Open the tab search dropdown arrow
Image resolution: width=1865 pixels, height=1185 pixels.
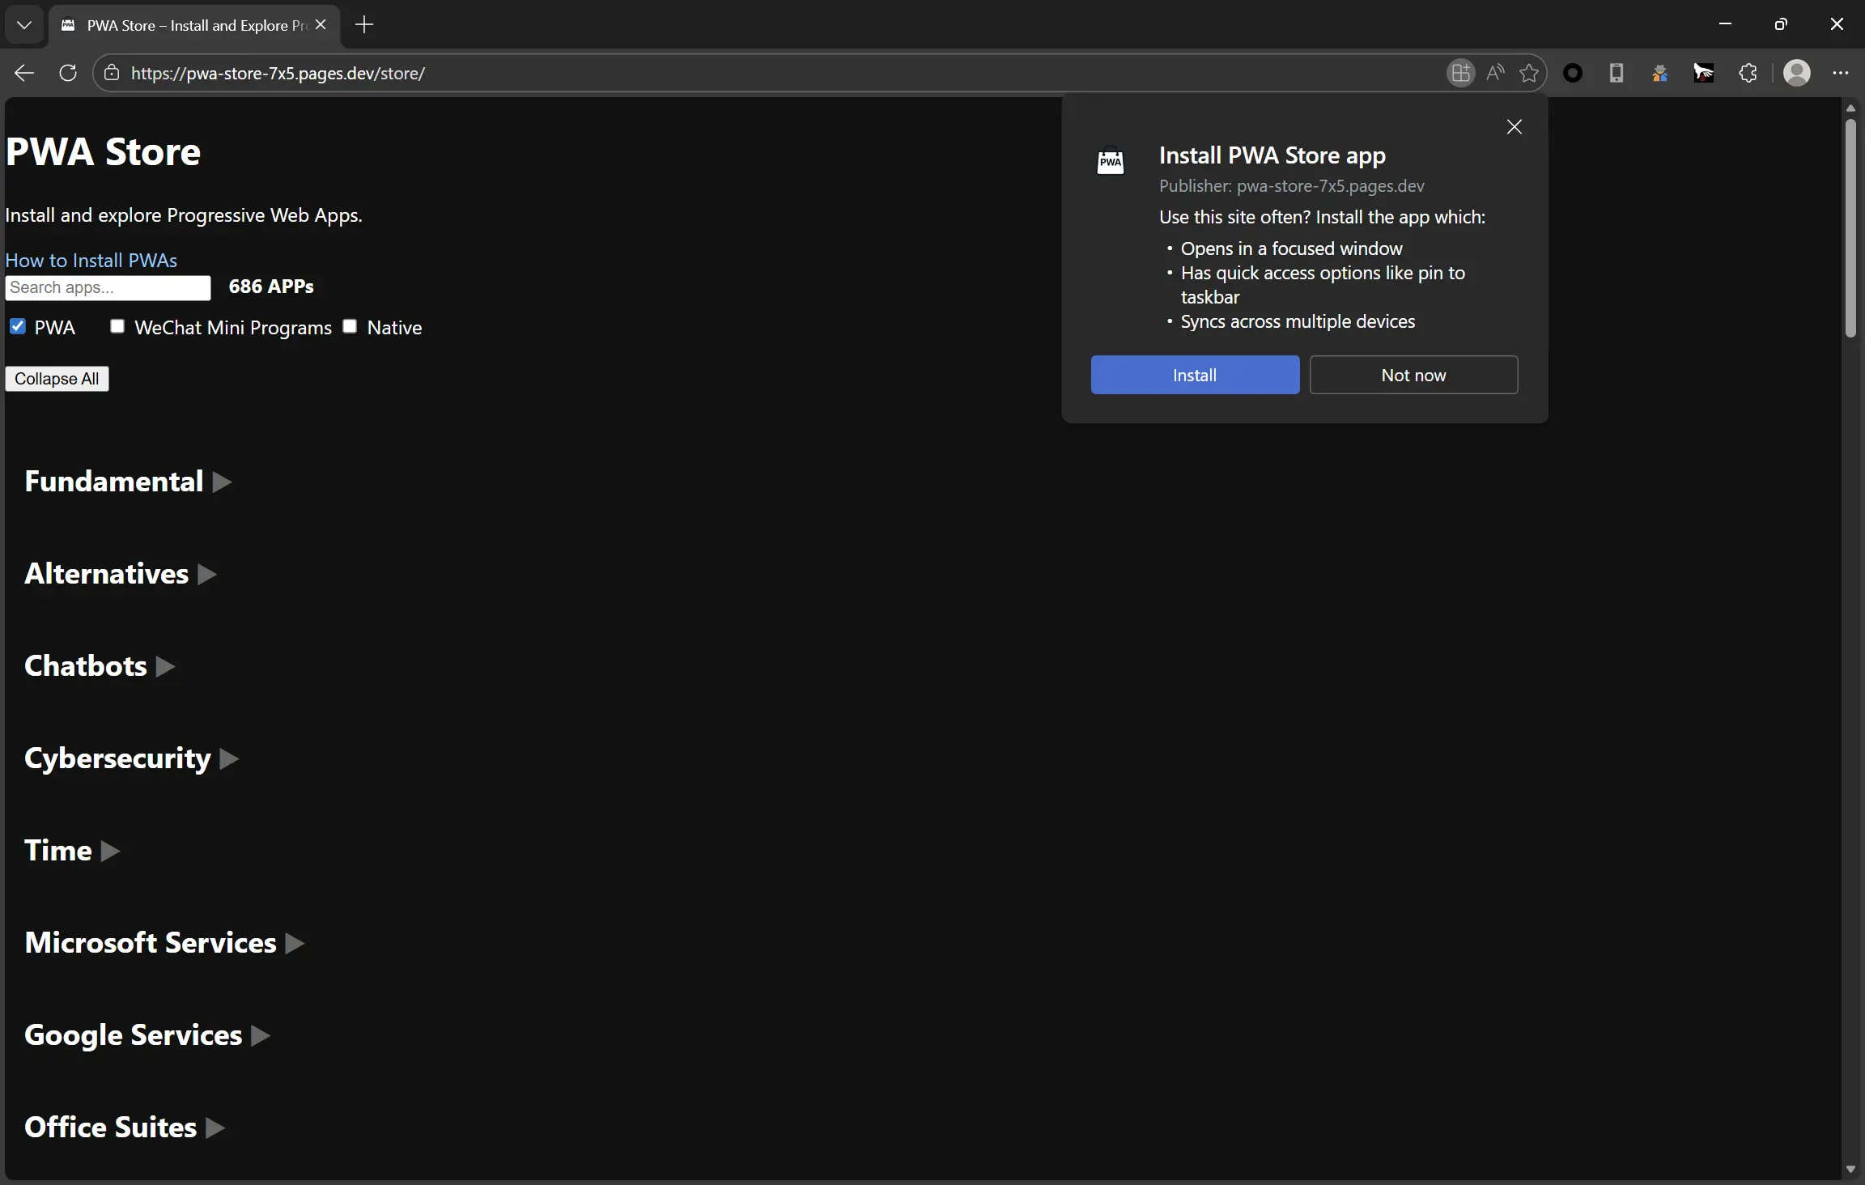pyautogui.click(x=23, y=24)
